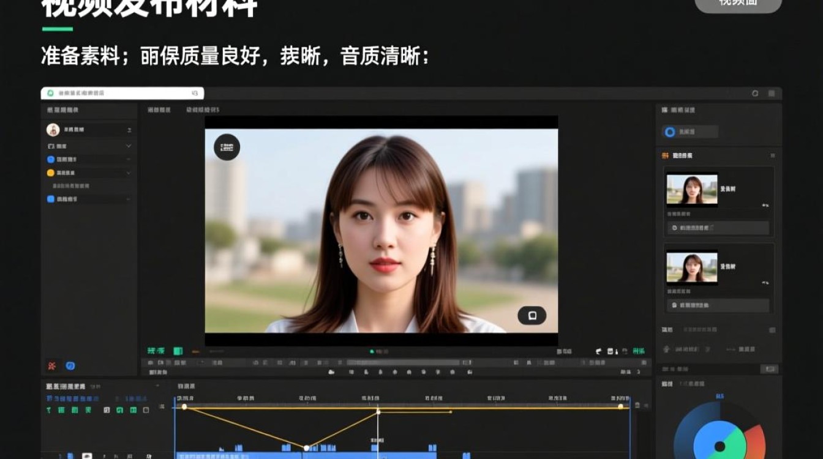The image size is (823, 459).
Task: Toggle the unchecked white checkbox in track controls
Action: coord(146,409)
